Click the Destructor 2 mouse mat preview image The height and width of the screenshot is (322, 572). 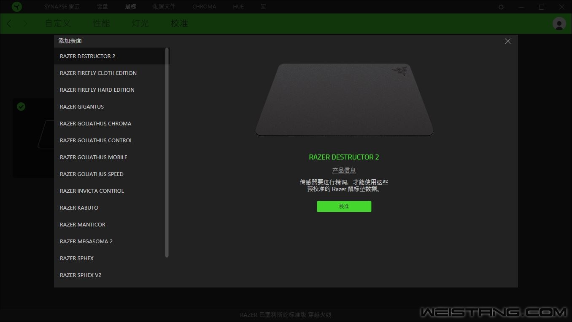[344, 100]
